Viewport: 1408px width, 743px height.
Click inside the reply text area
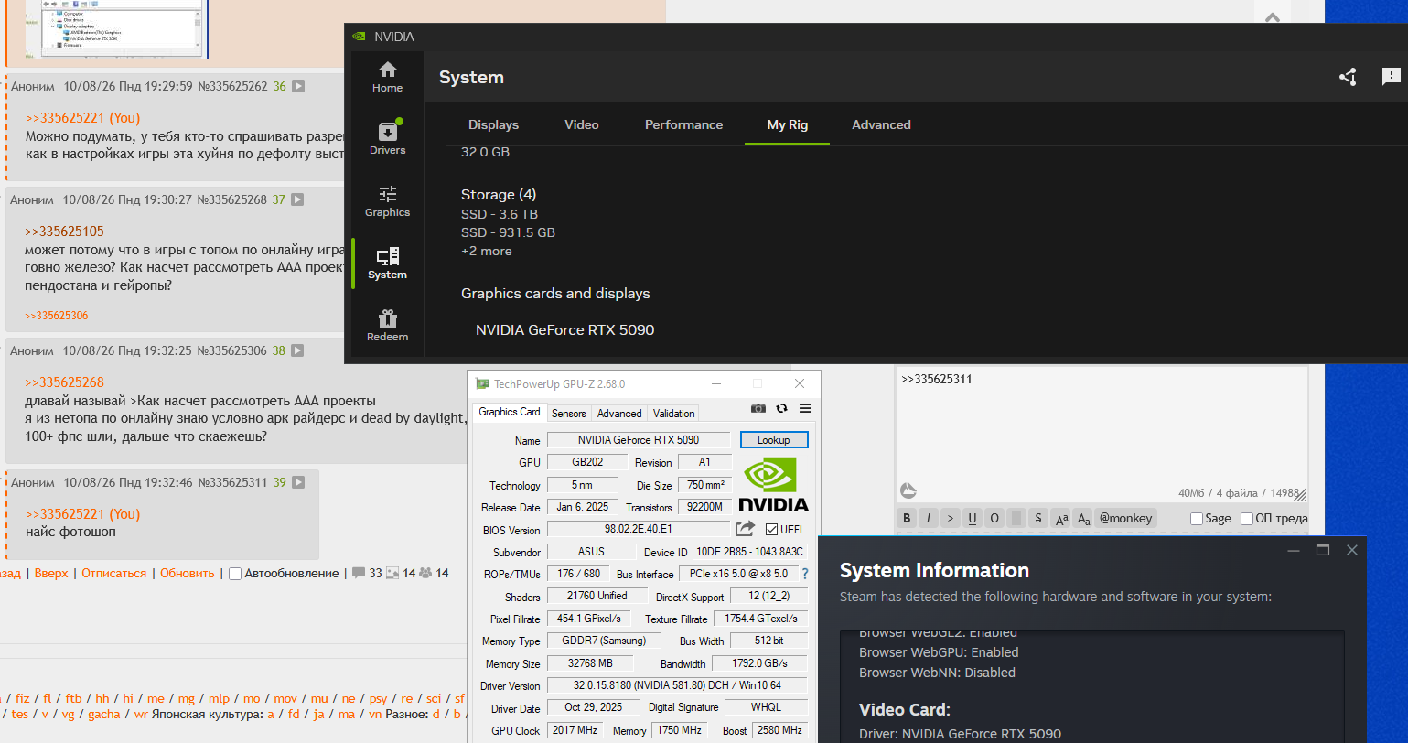[1102, 435]
